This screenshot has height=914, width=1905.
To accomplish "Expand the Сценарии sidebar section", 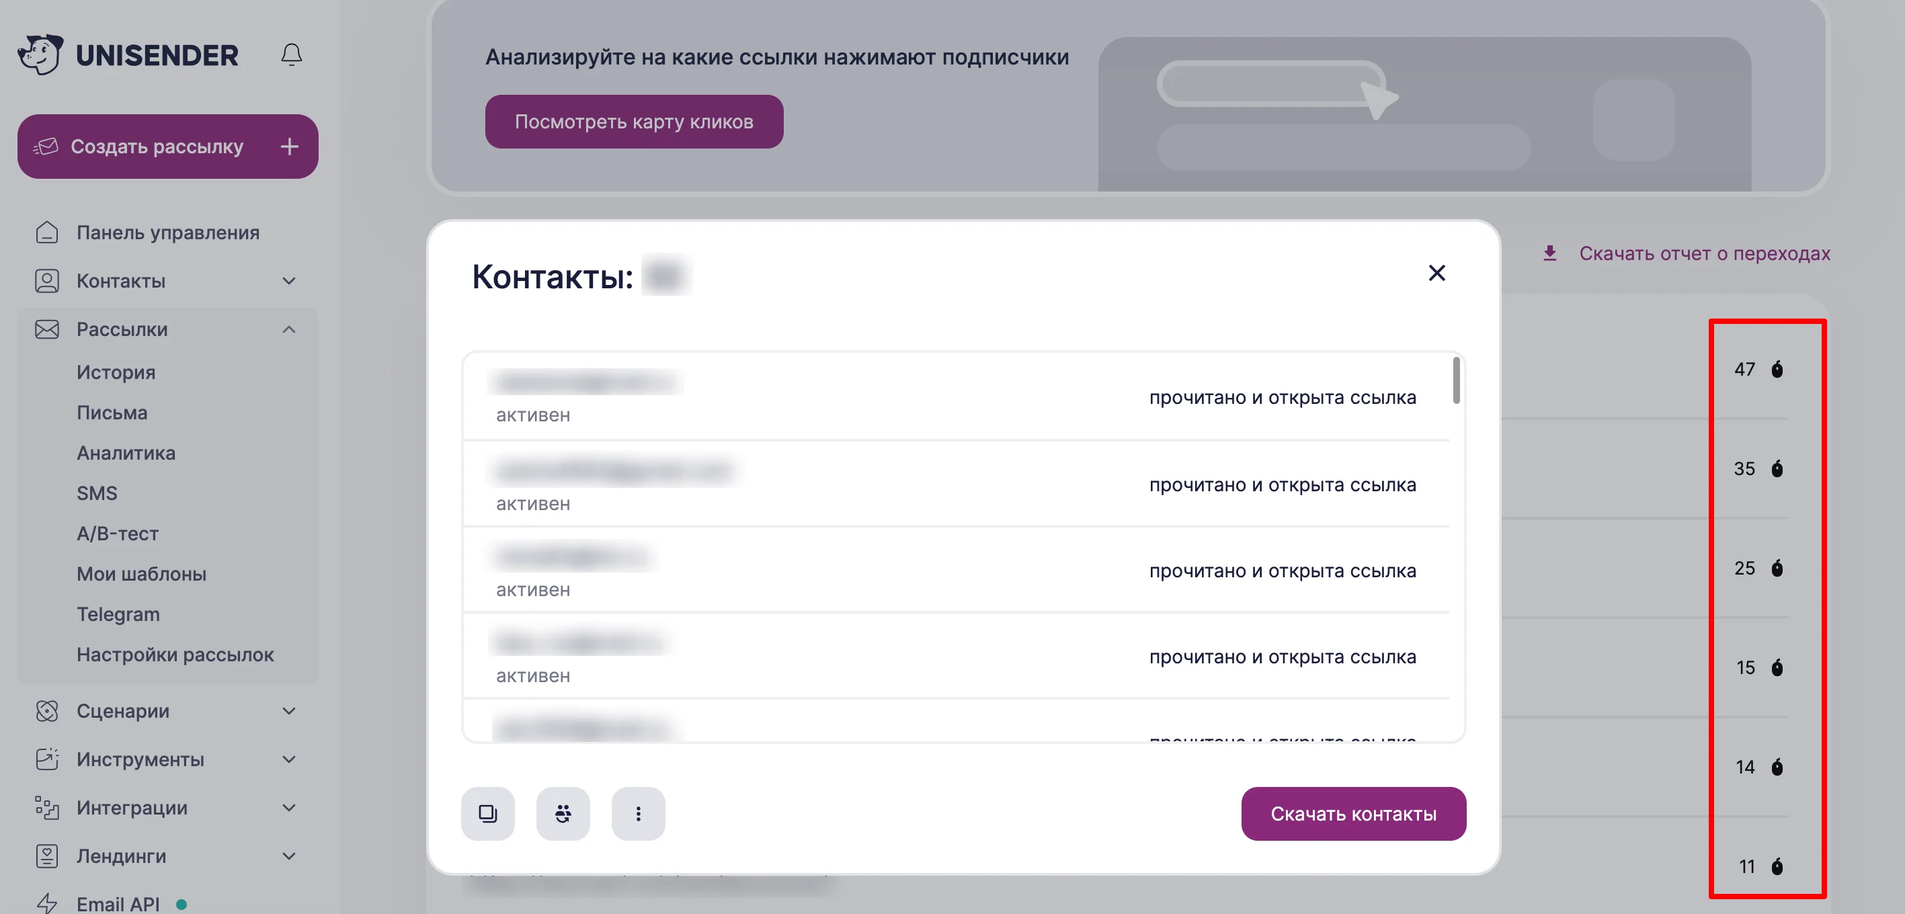I will [289, 710].
